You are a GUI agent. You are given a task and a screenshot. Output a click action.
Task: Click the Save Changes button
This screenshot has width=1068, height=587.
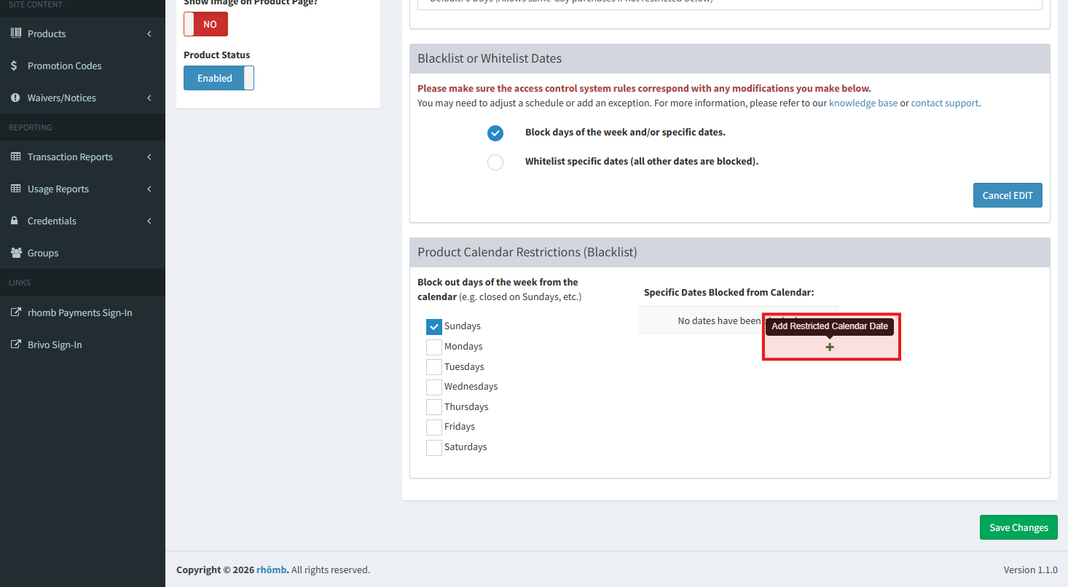[1018, 527]
